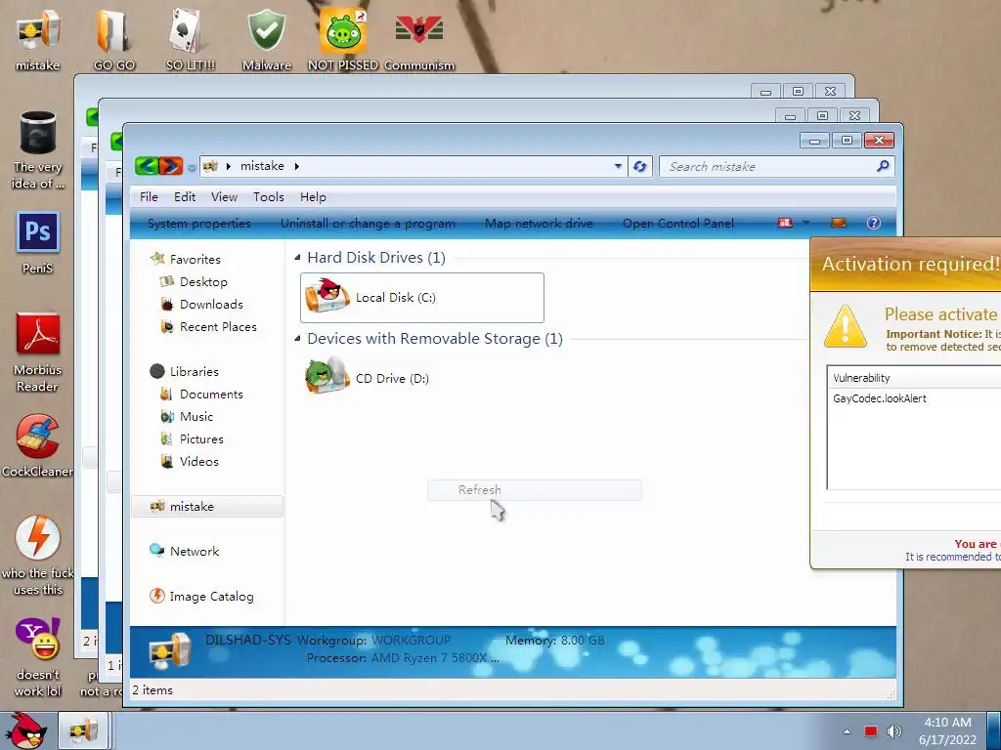Image resolution: width=1001 pixels, height=750 pixels.
Task: Click the Vulnerability column header
Action: [x=914, y=378]
